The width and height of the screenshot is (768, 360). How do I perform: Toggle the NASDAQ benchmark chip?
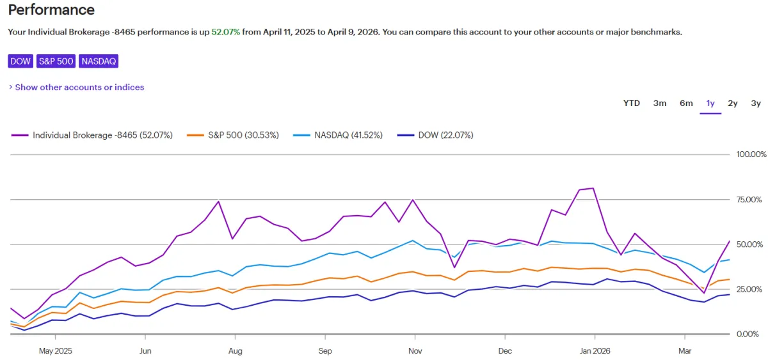(99, 61)
